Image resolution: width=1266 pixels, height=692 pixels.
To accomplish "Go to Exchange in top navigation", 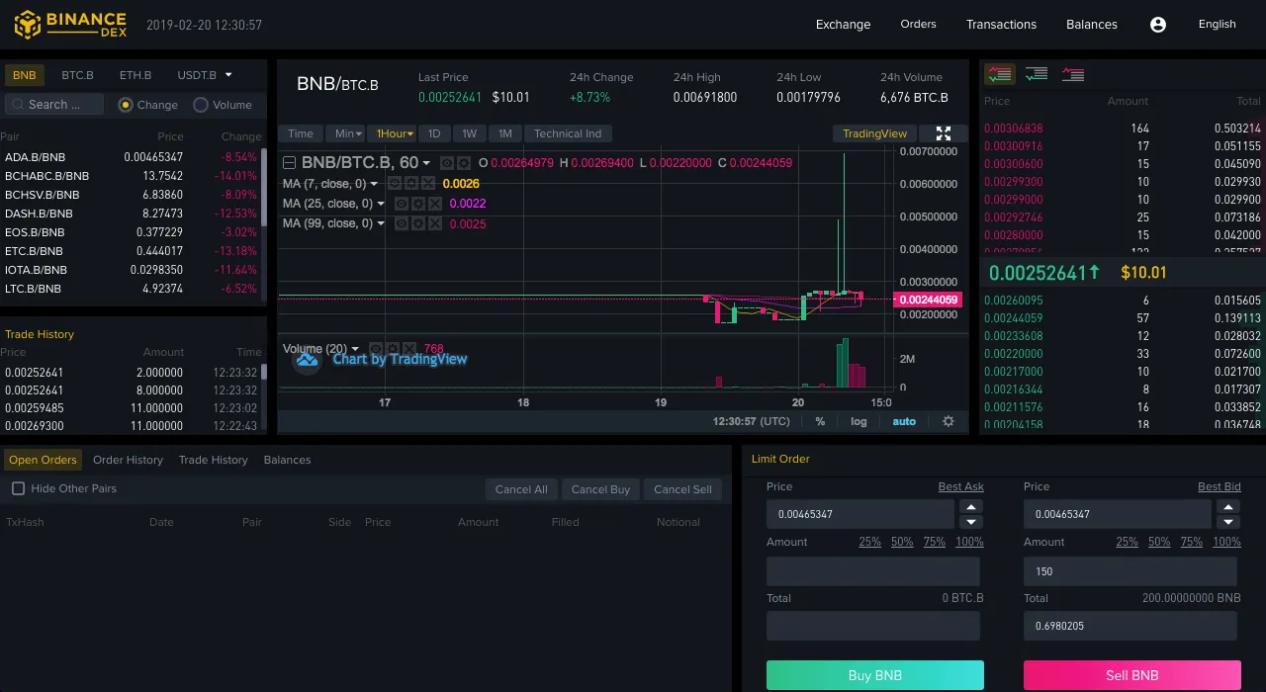I will tap(843, 24).
